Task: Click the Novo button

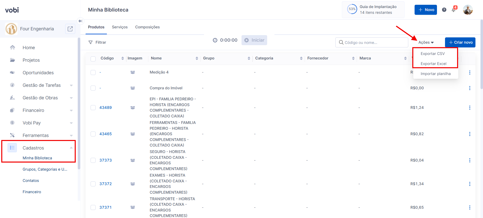Action: click(x=426, y=10)
